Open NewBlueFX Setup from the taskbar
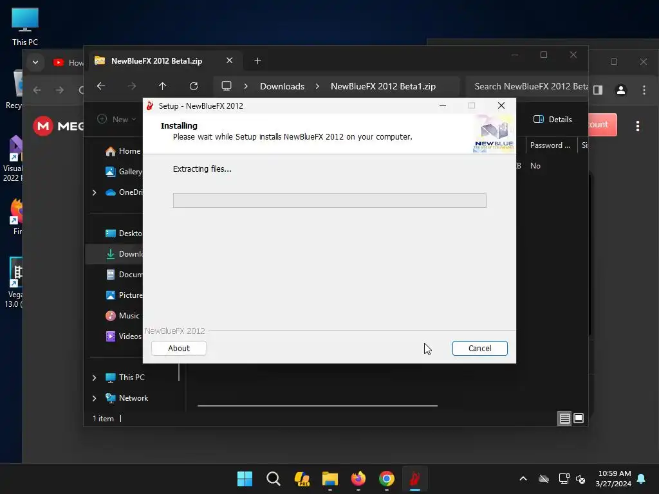This screenshot has height=494, width=659. pos(415,479)
